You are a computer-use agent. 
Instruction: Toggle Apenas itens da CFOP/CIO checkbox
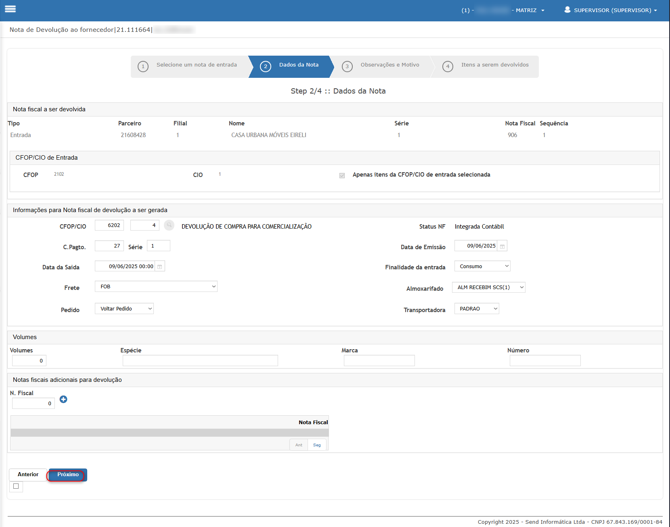coord(342,175)
